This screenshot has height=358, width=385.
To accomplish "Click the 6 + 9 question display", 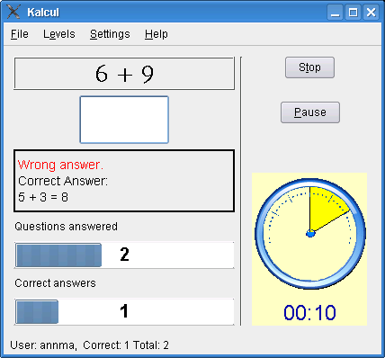I will click(124, 74).
